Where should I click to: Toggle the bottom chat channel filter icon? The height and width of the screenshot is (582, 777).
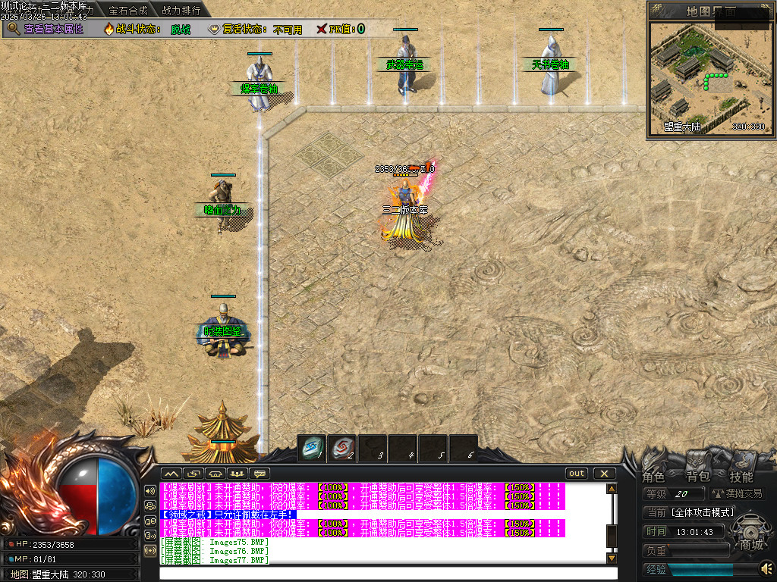tap(150, 551)
